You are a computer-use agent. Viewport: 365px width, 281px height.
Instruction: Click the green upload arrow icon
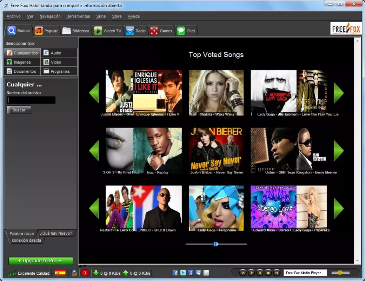tap(126, 273)
